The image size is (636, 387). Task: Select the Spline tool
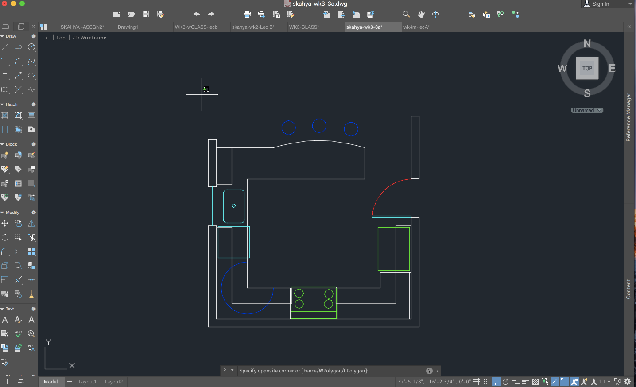pos(31,62)
